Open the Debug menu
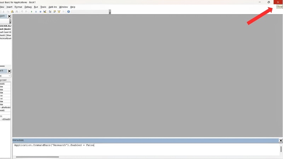 pyautogui.click(x=28, y=7)
